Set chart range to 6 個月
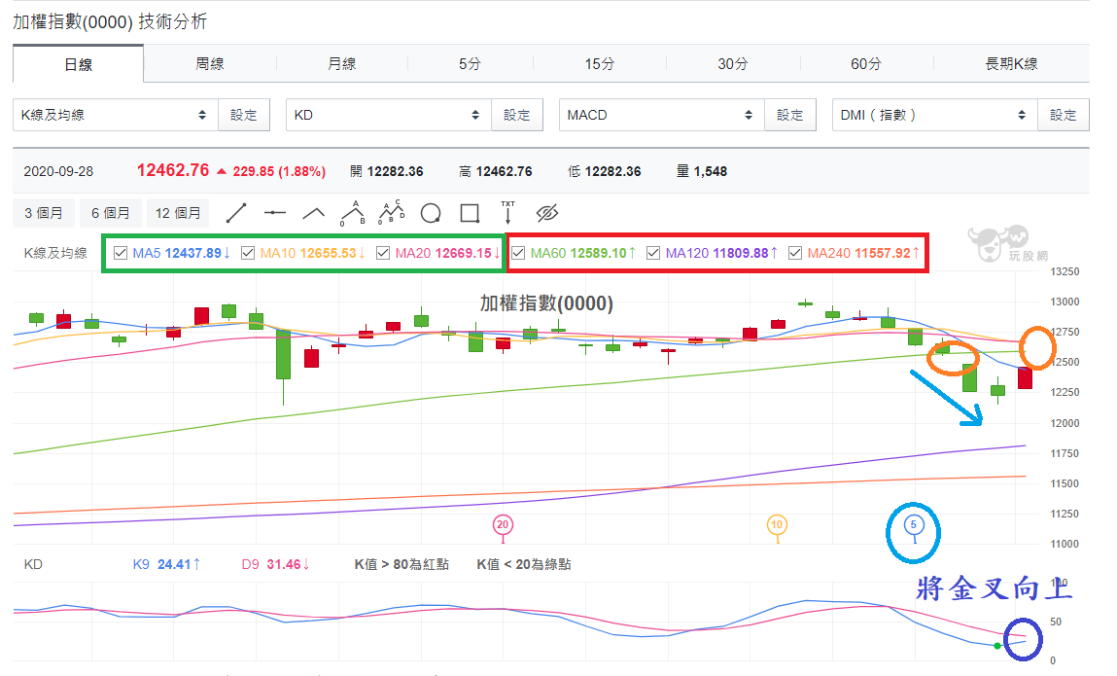 111,212
